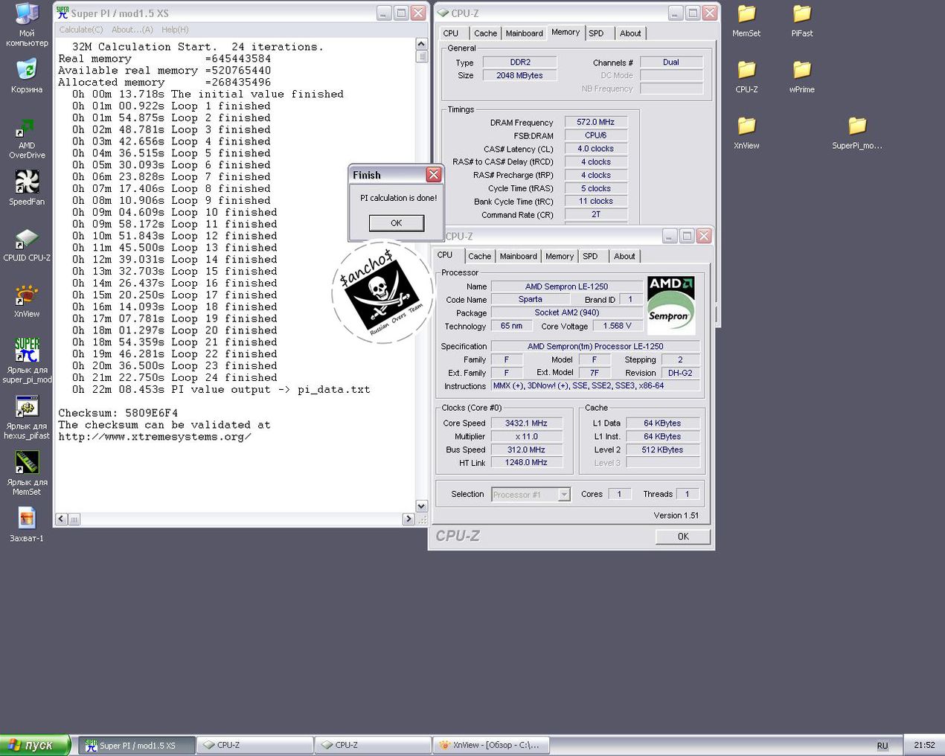This screenshot has width=945, height=756.
Task: Click the Loop 24 finished line
Action: [175, 377]
